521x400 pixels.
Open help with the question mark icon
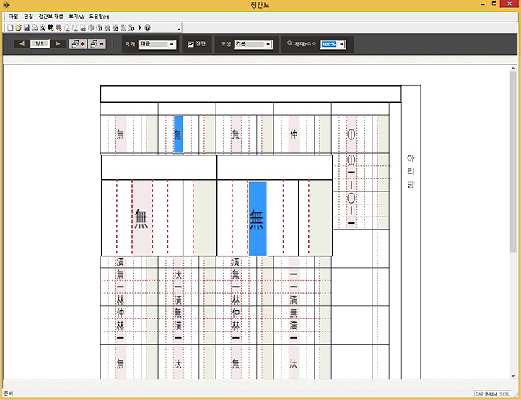click(147, 28)
